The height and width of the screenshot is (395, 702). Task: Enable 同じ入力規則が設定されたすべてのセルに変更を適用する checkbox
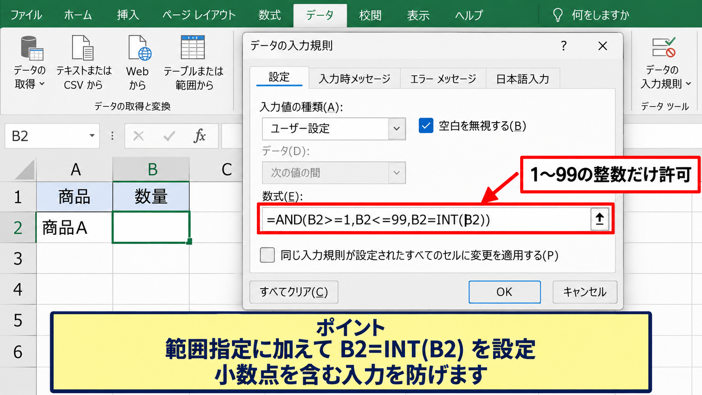(267, 255)
